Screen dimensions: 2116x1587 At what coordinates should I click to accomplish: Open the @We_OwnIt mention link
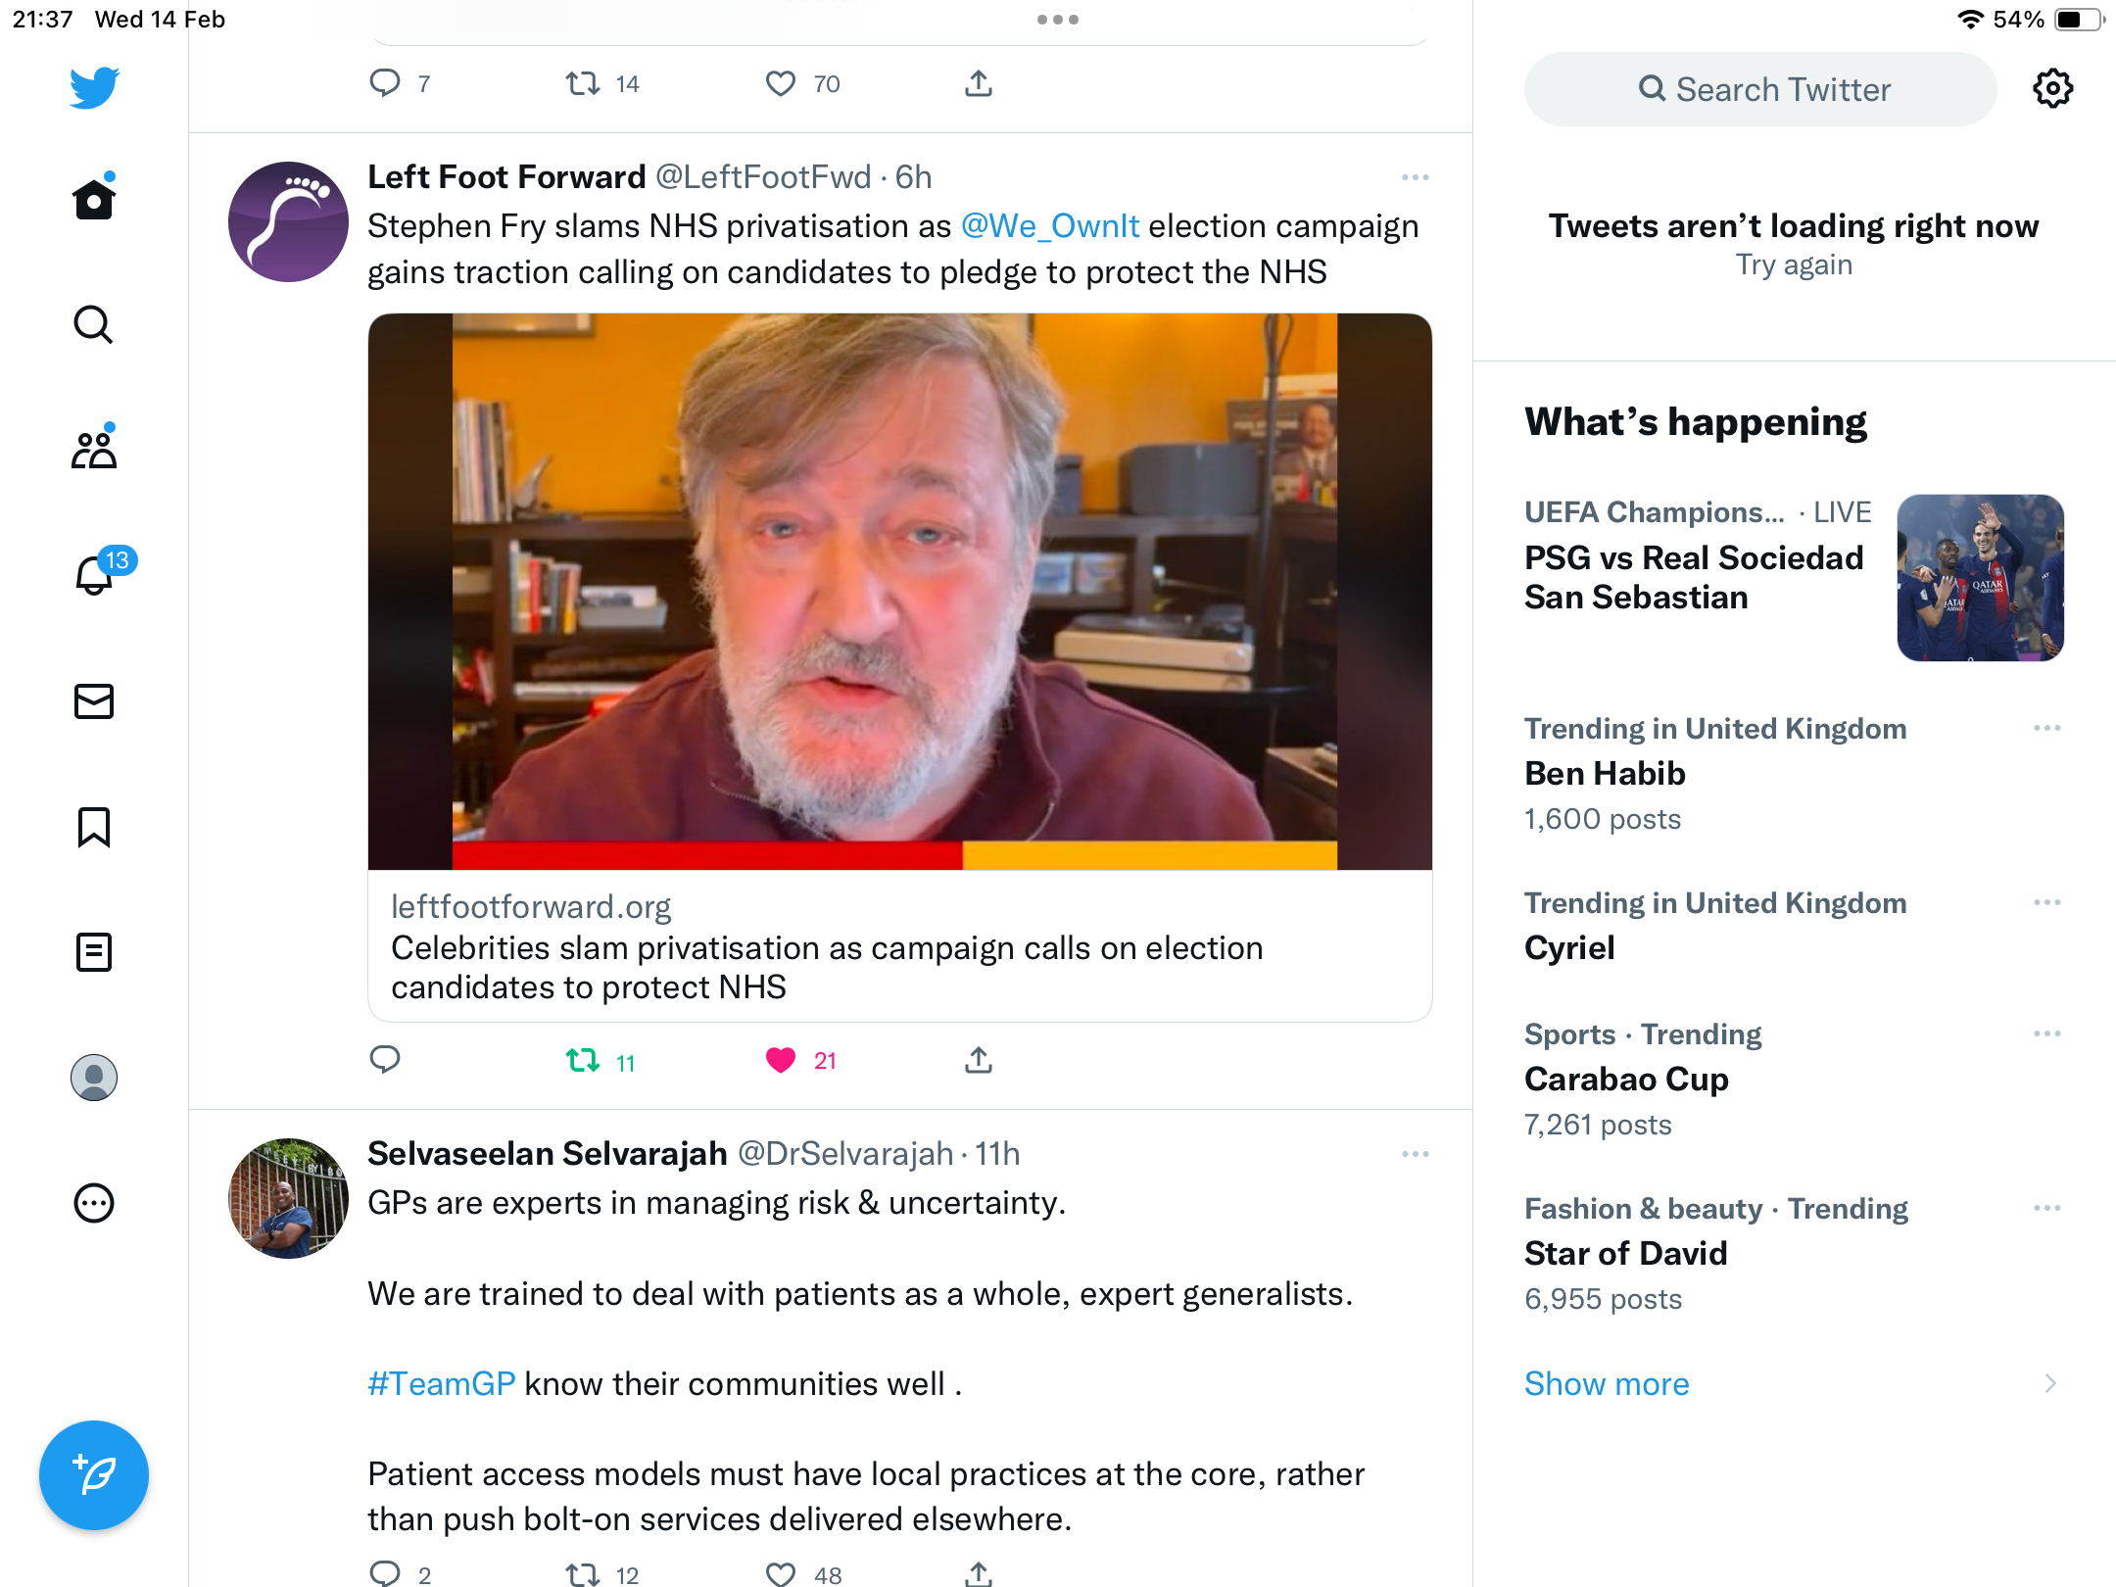[1050, 226]
